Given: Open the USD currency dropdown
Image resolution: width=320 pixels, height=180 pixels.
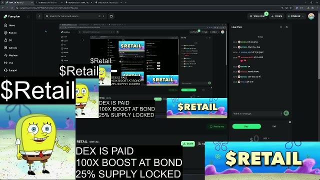Looking at the screenshot, I should tap(266, 138).
